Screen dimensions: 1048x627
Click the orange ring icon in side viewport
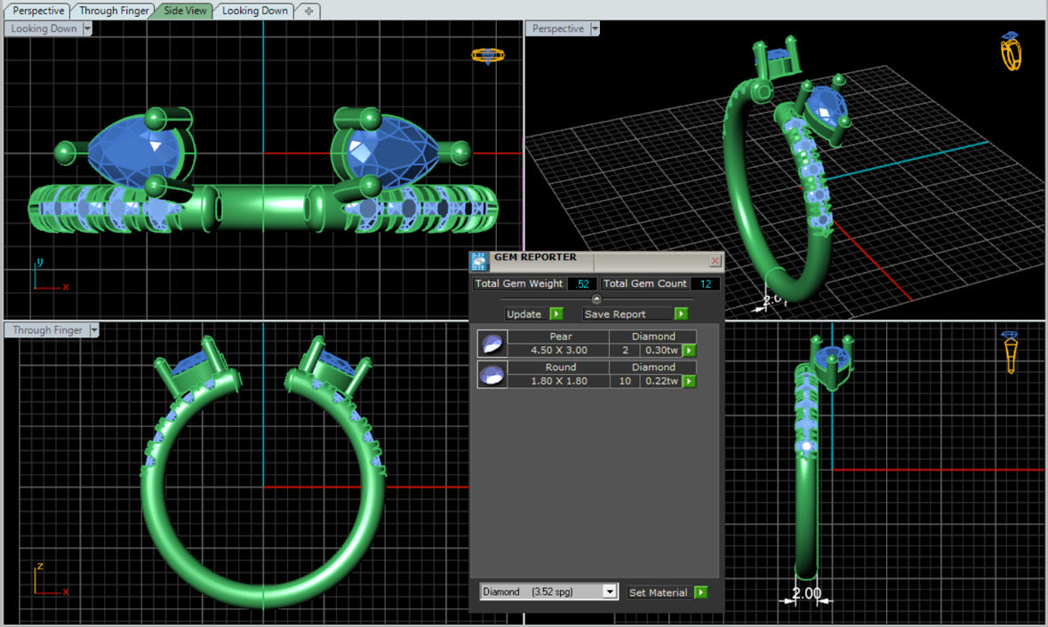pyautogui.click(x=1010, y=351)
